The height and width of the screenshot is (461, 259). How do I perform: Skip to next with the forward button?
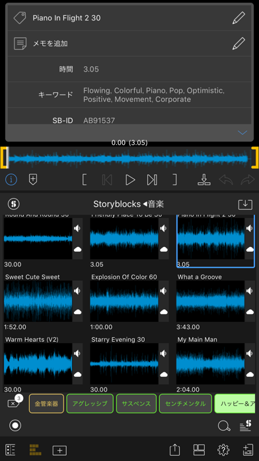152,179
